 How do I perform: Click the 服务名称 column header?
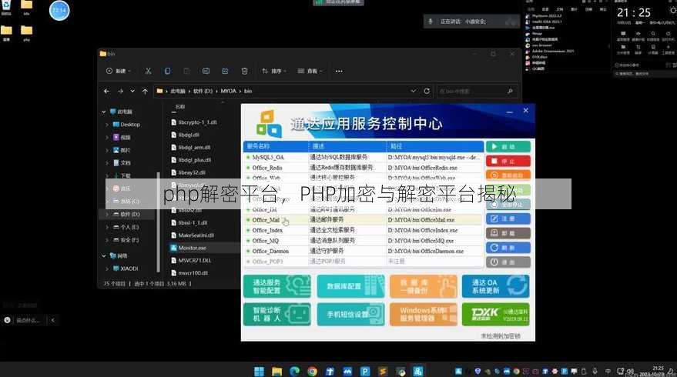click(276, 147)
